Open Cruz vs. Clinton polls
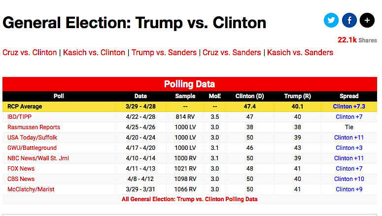The image size is (382, 216). pos(30,52)
